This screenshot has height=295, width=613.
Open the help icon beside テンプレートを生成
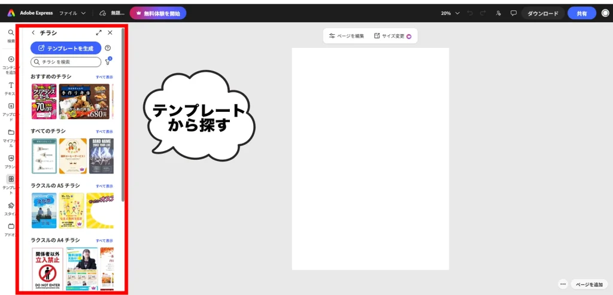(x=108, y=48)
